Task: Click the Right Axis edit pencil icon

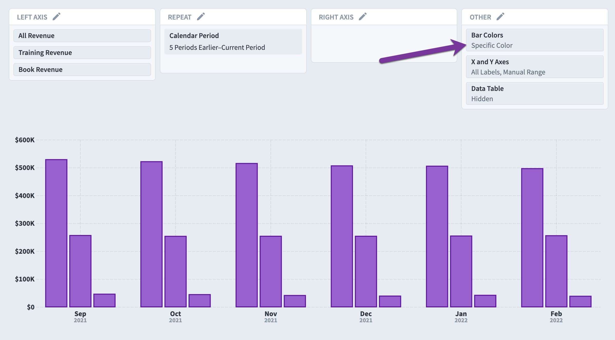Action: coord(362,17)
